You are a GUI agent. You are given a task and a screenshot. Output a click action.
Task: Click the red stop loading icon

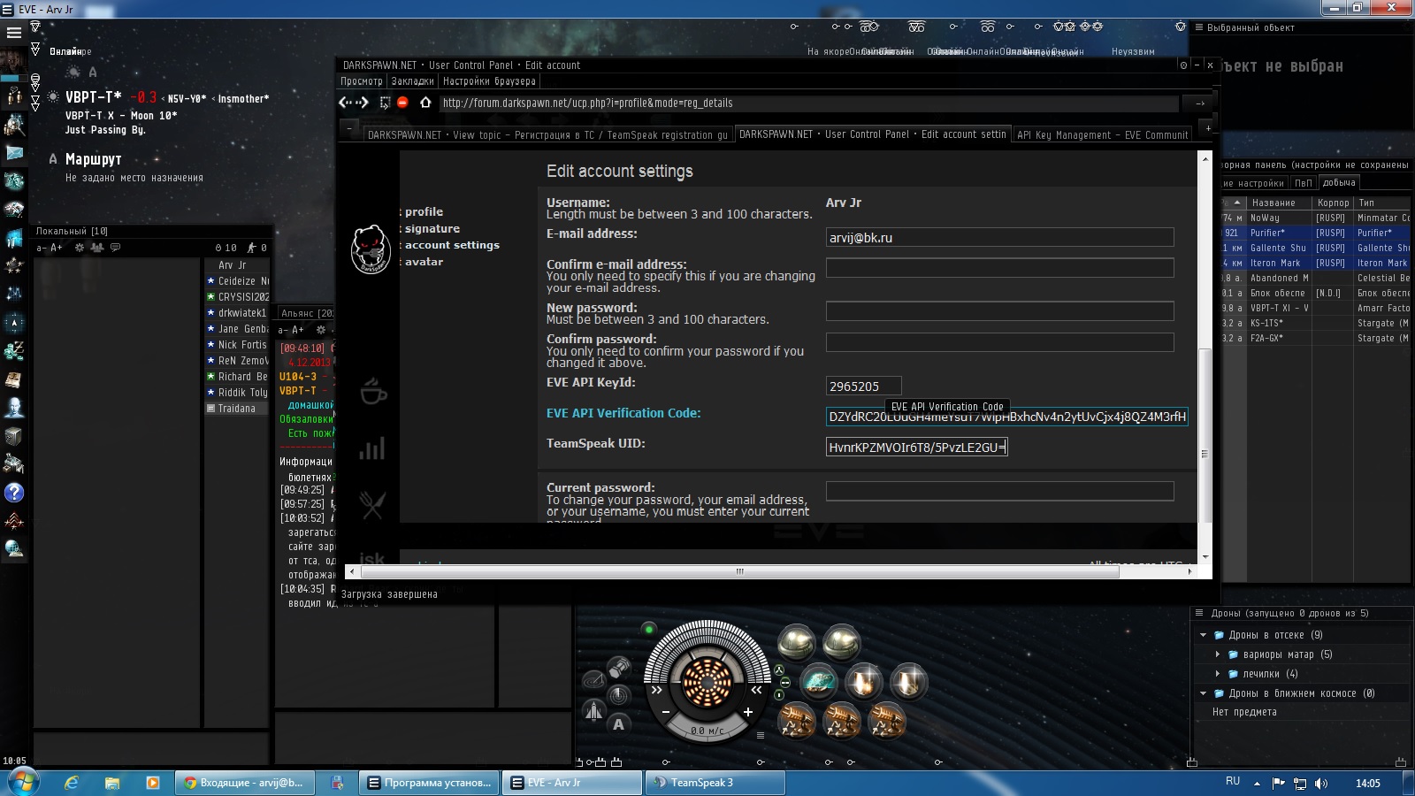click(402, 103)
